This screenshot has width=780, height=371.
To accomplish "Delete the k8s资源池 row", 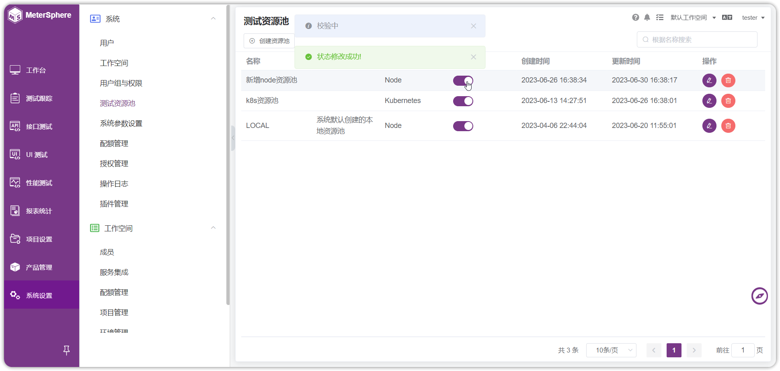I will point(728,101).
